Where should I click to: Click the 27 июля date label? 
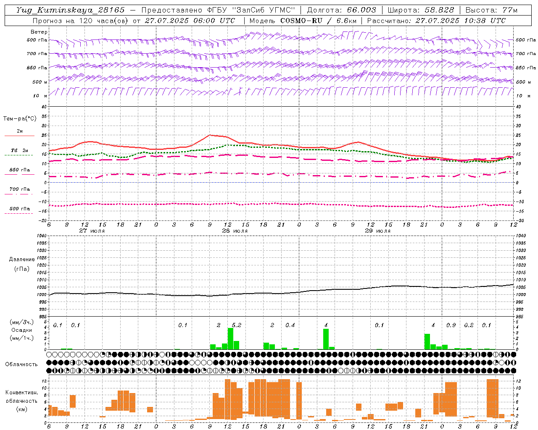click(x=92, y=231)
